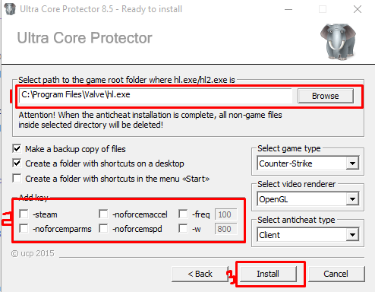Enable shortcuts folder in menu Start
This screenshot has width=375, height=292.
pos(17,179)
